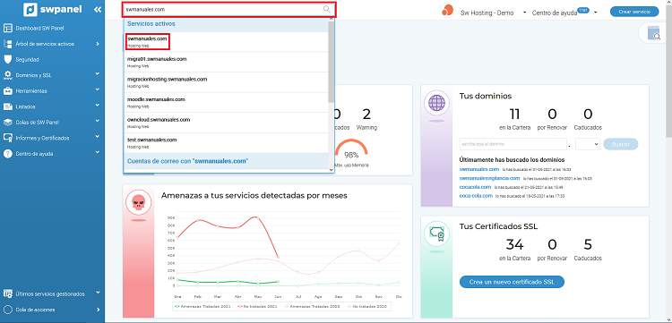Click scroll-down arrow of results list

click(331, 169)
